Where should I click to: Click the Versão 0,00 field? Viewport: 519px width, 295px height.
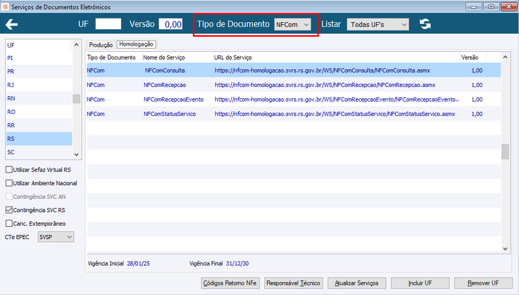tap(170, 24)
